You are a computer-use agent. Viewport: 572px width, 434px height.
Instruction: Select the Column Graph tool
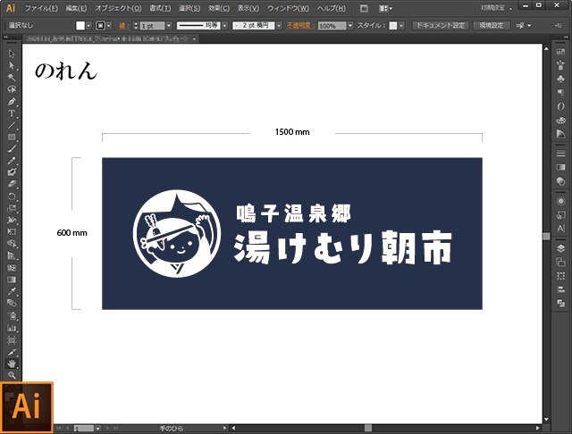12,328
